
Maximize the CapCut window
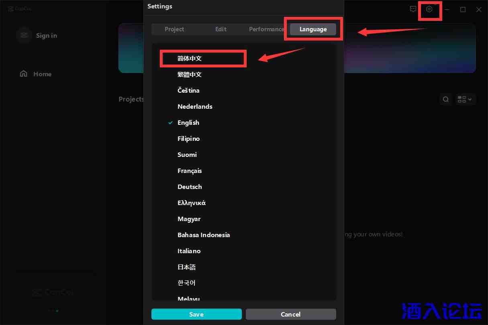coord(463,9)
